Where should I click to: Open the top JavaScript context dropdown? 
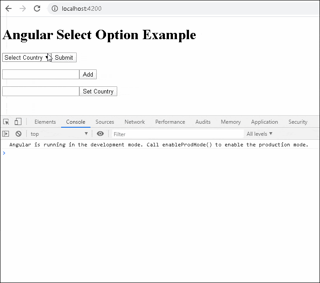(x=59, y=134)
